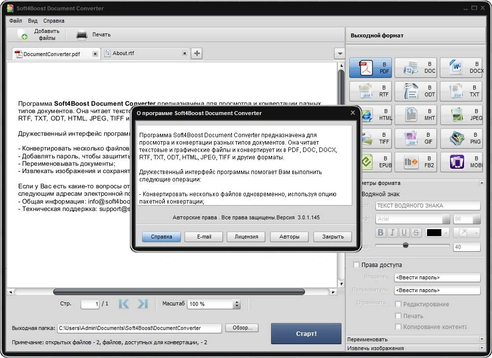Toggle the Копирование контента checkbox

coord(398,327)
